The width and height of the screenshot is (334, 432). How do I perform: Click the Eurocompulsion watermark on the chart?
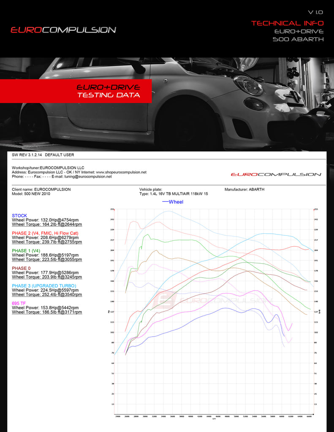pyautogui.click(x=211, y=300)
